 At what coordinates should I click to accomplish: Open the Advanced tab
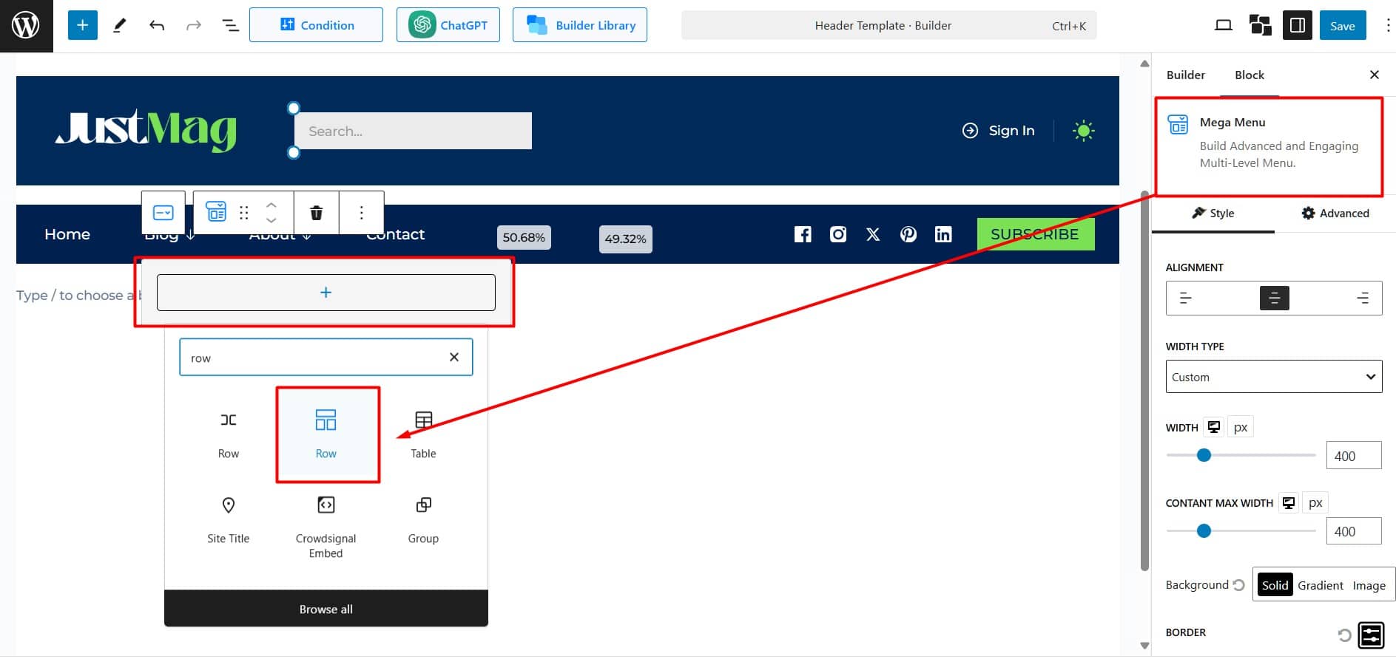1335,213
